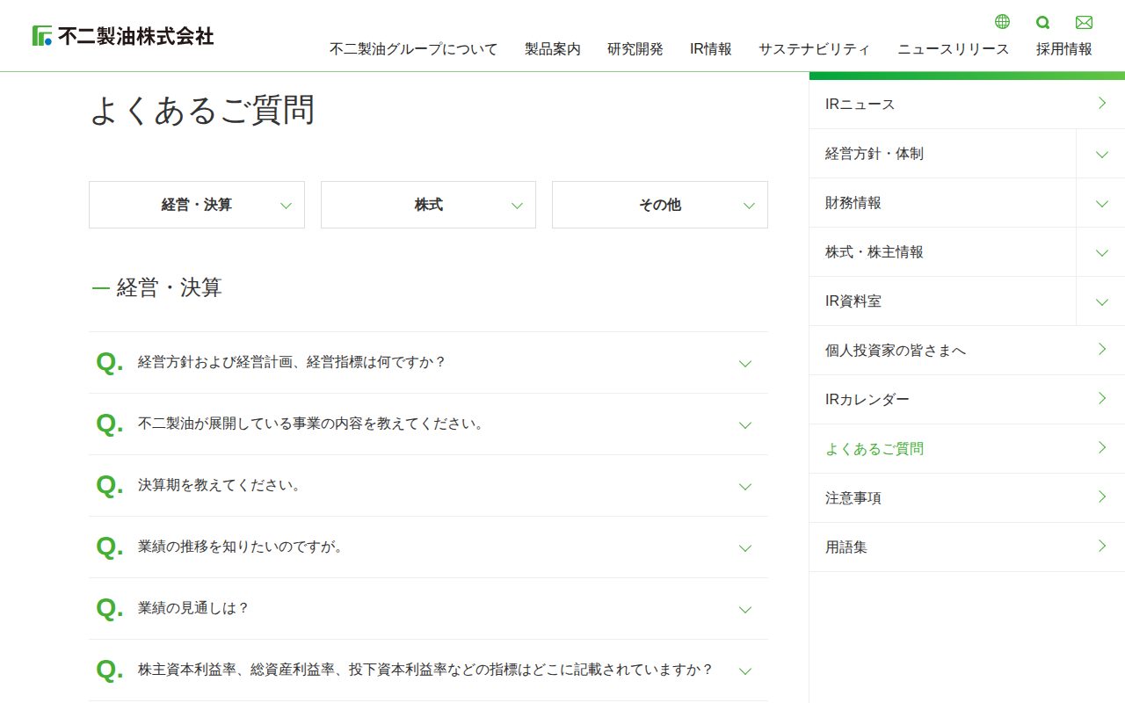Open サステナビリティ menu
This screenshot has height=703, width=1125.
(x=815, y=49)
